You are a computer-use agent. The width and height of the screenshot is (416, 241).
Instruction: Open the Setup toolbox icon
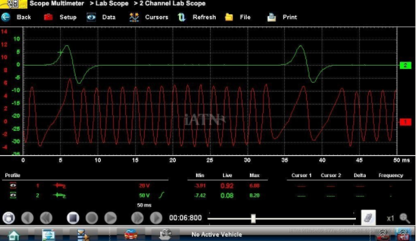pyautogui.click(x=48, y=17)
